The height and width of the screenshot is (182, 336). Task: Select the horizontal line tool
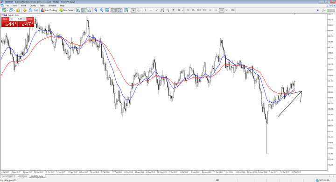coord(151,10)
